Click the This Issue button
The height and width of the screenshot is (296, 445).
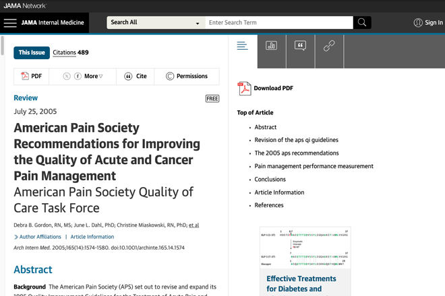32,52
